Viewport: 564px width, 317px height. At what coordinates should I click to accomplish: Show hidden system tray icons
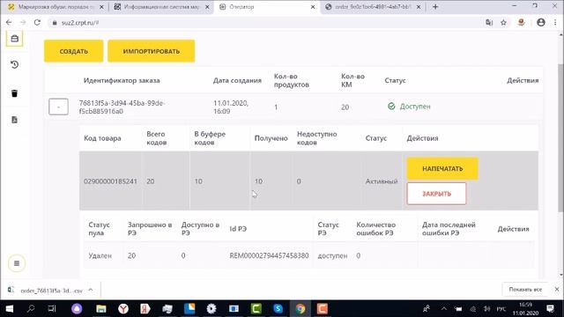pos(444,309)
